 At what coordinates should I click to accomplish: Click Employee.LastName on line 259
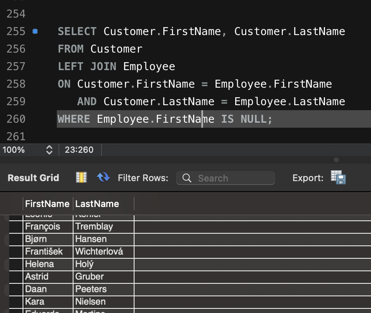click(x=290, y=101)
